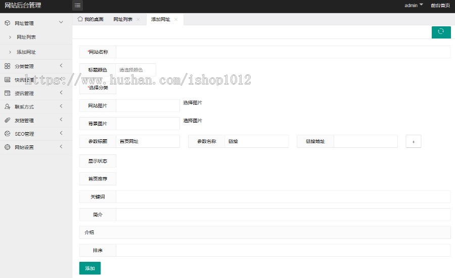Click the 介绍 editor section header
The height and width of the screenshot is (278, 455).
click(264, 232)
